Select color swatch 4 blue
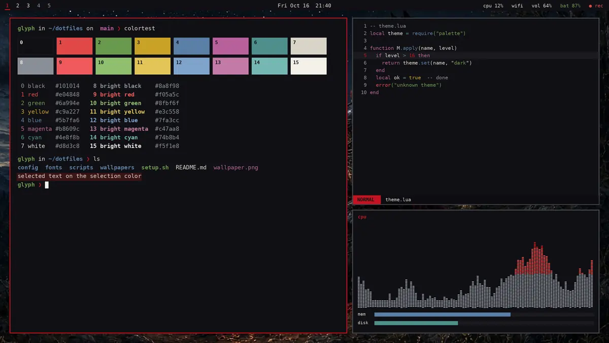This screenshot has height=343, width=609. (192, 46)
